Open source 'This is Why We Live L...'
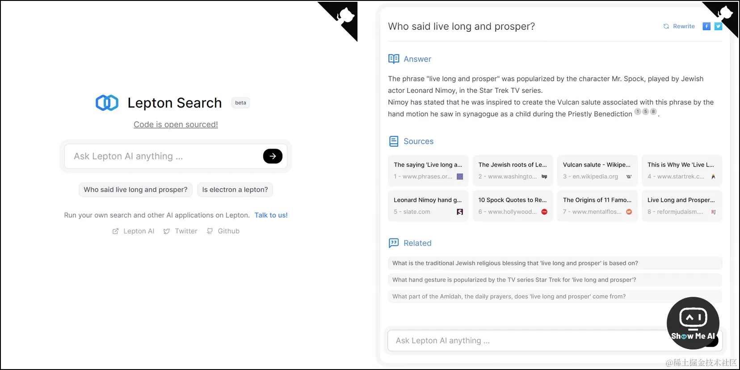740x370 pixels. (682, 170)
